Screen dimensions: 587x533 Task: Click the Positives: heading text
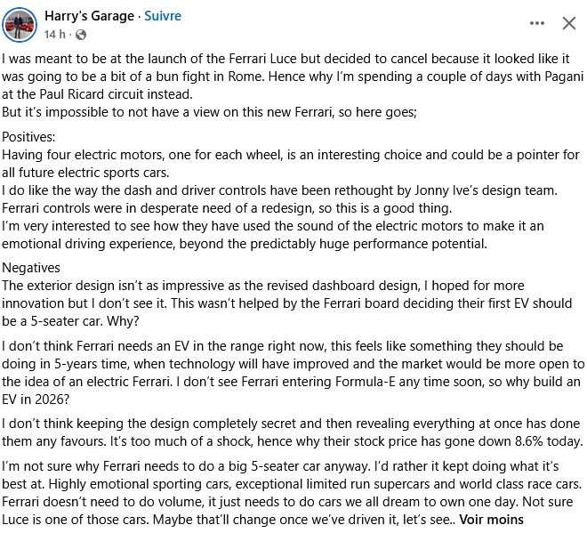pyautogui.click(x=28, y=137)
